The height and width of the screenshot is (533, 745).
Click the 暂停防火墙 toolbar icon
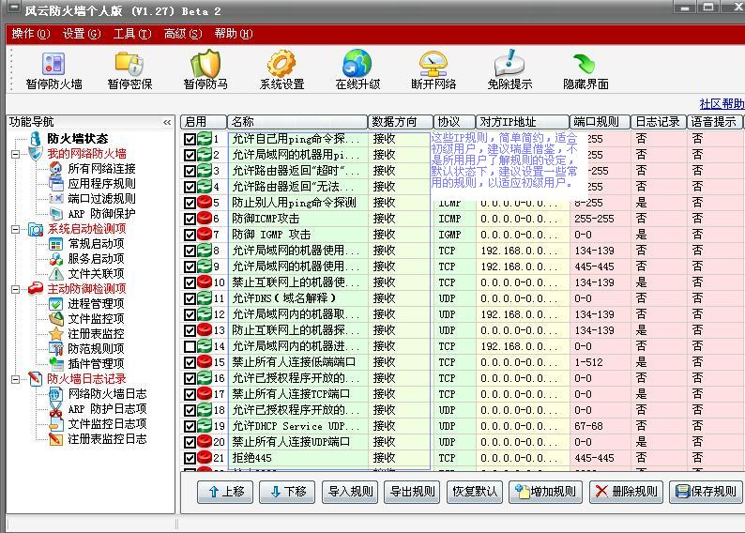click(x=53, y=70)
